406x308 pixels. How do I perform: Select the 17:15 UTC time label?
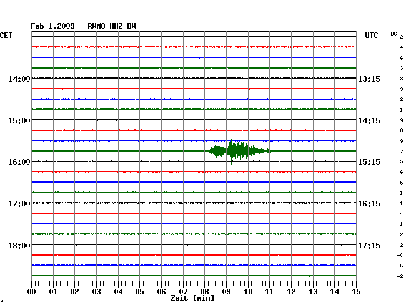[369, 245]
